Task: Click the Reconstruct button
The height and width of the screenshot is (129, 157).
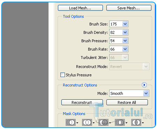Action: click(x=82, y=103)
